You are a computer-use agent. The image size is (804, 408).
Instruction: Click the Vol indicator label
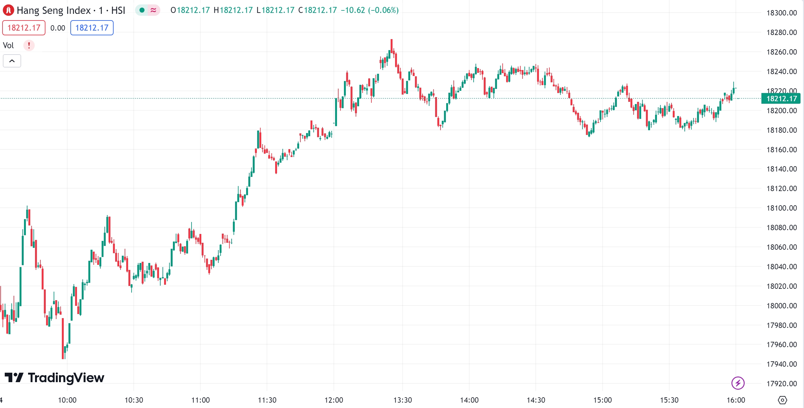pos(9,45)
